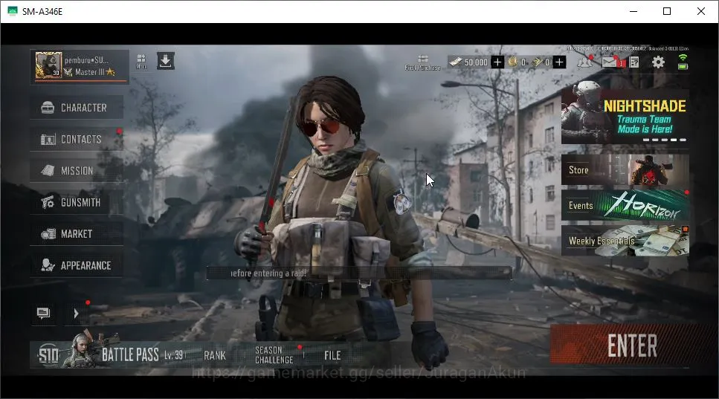Open the mail inbox envelope
This screenshot has width=719, height=399.
coord(611,62)
